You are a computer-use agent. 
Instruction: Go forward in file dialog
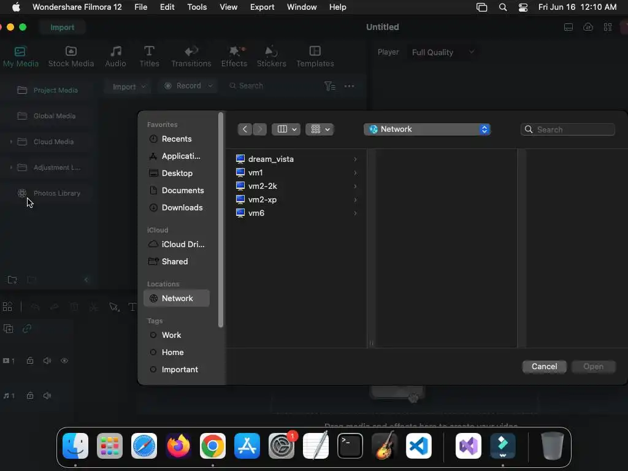pyautogui.click(x=259, y=129)
